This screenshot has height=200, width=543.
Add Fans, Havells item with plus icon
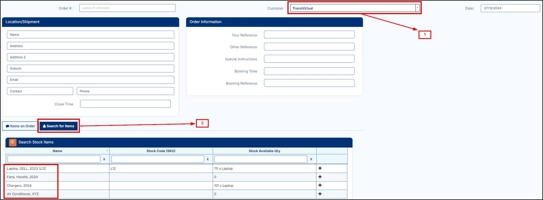click(320, 177)
